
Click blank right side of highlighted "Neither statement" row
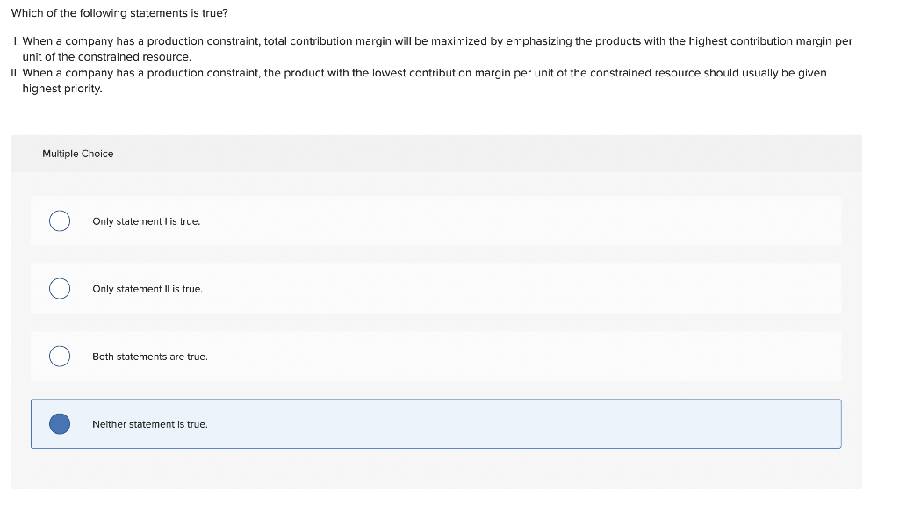coord(615,424)
